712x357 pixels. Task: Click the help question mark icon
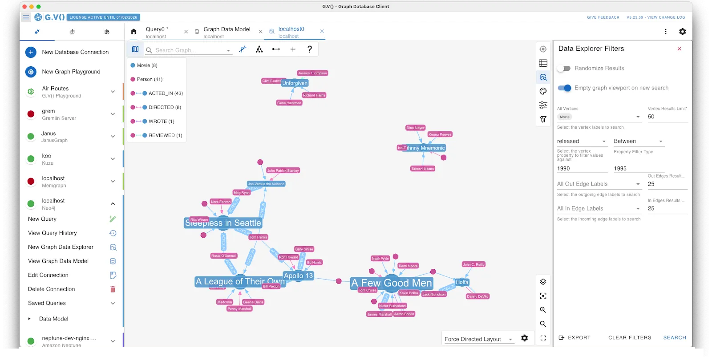[x=310, y=49]
